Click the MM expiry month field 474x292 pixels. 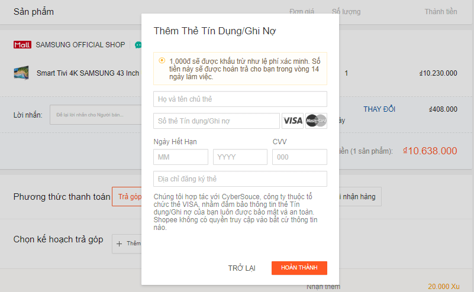click(x=180, y=157)
